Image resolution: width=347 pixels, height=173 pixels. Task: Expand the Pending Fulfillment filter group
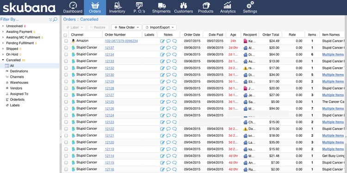3,43
